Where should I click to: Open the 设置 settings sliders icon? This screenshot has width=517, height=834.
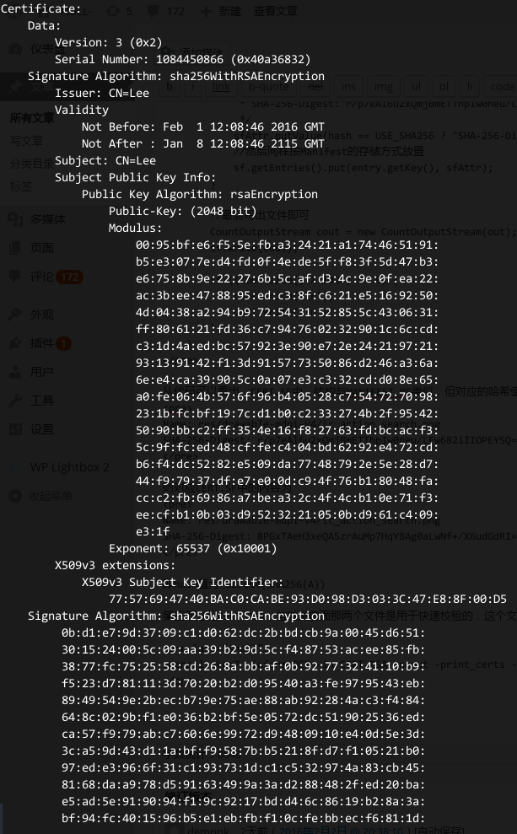15,428
